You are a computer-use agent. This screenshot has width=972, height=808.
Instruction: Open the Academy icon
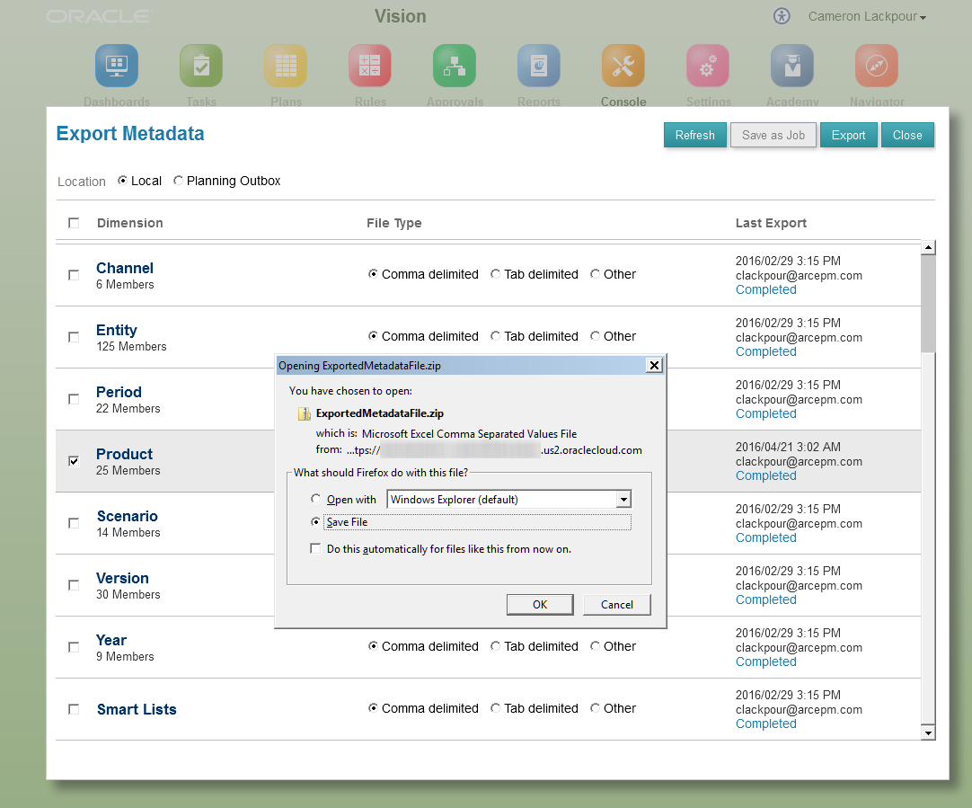point(792,66)
